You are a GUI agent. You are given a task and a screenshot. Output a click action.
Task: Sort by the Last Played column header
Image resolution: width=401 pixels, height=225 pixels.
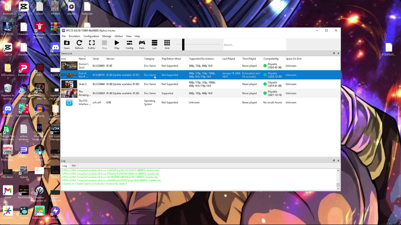click(x=229, y=59)
